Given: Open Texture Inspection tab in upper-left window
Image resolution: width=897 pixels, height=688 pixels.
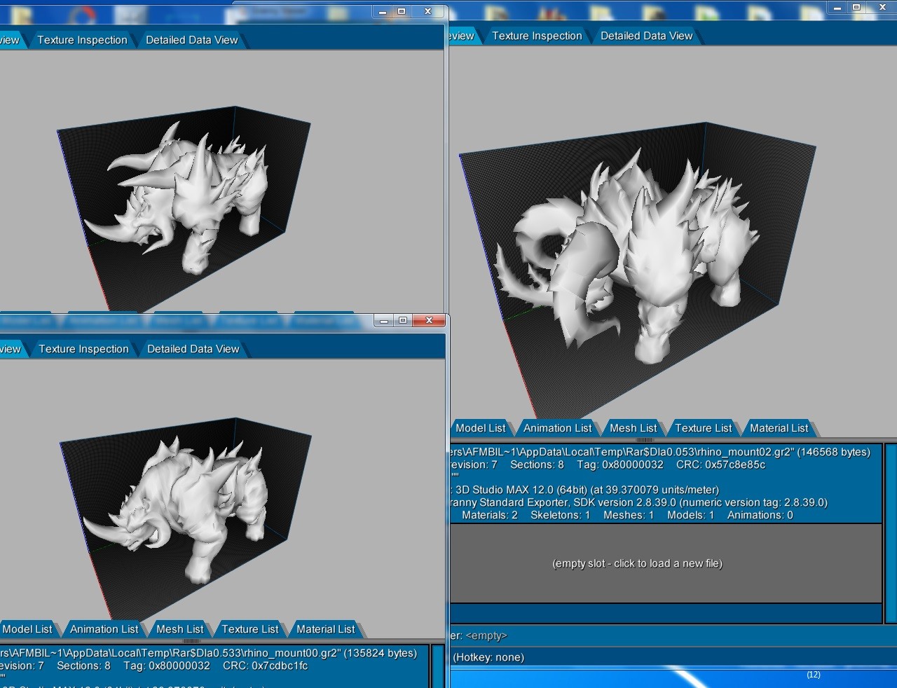Looking at the screenshot, I should coord(82,40).
